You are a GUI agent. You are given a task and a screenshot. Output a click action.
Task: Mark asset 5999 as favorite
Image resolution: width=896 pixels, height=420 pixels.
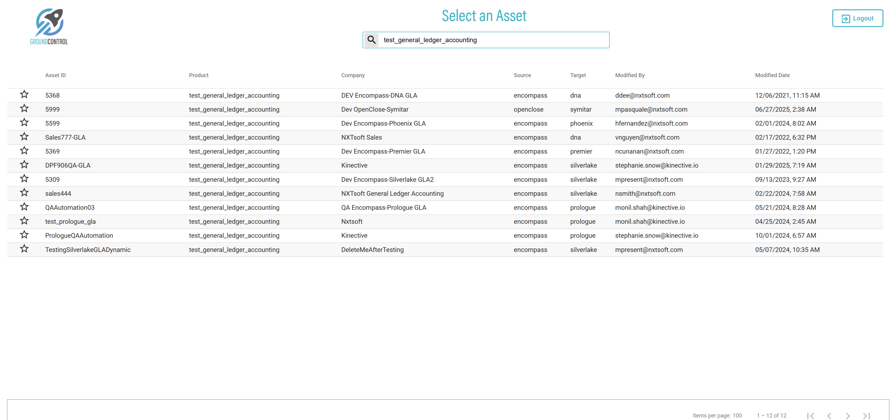tap(24, 109)
